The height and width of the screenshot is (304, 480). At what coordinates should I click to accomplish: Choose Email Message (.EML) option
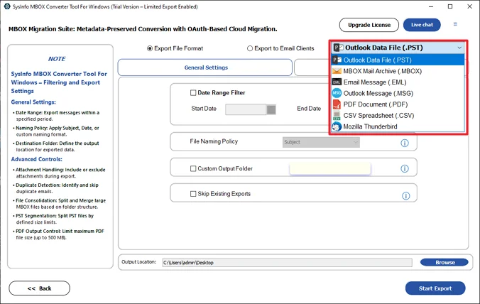tap(398, 82)
